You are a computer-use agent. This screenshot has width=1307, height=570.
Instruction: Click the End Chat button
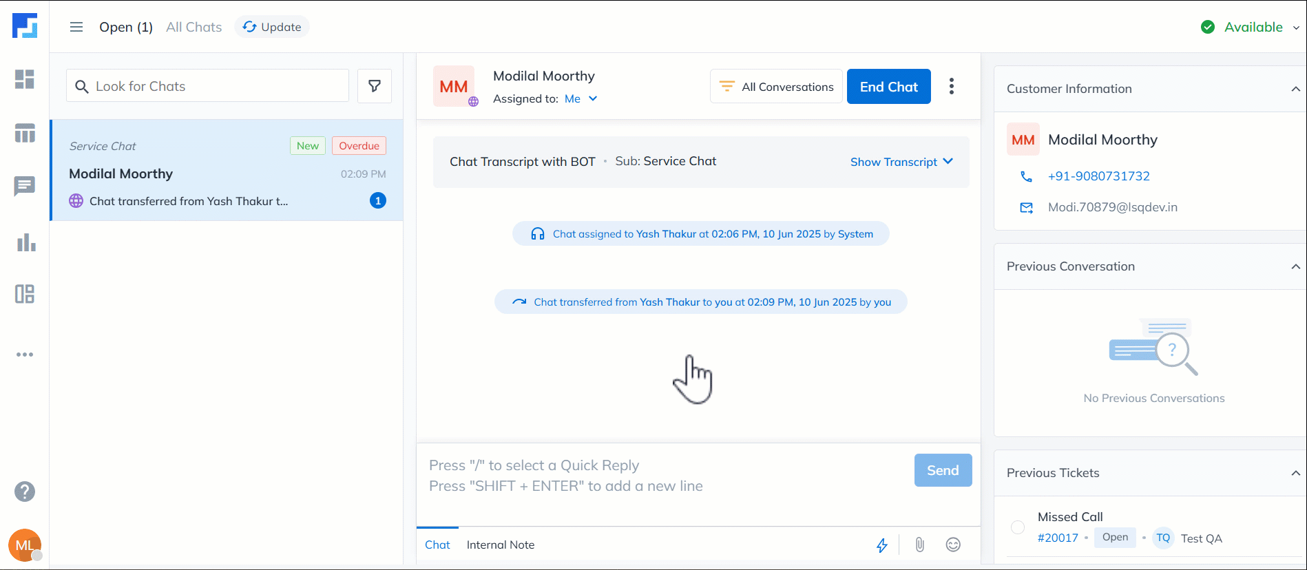tap(888, 87)
